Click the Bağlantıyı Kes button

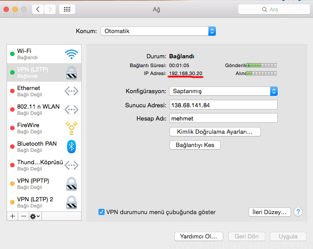click(195, 145)
